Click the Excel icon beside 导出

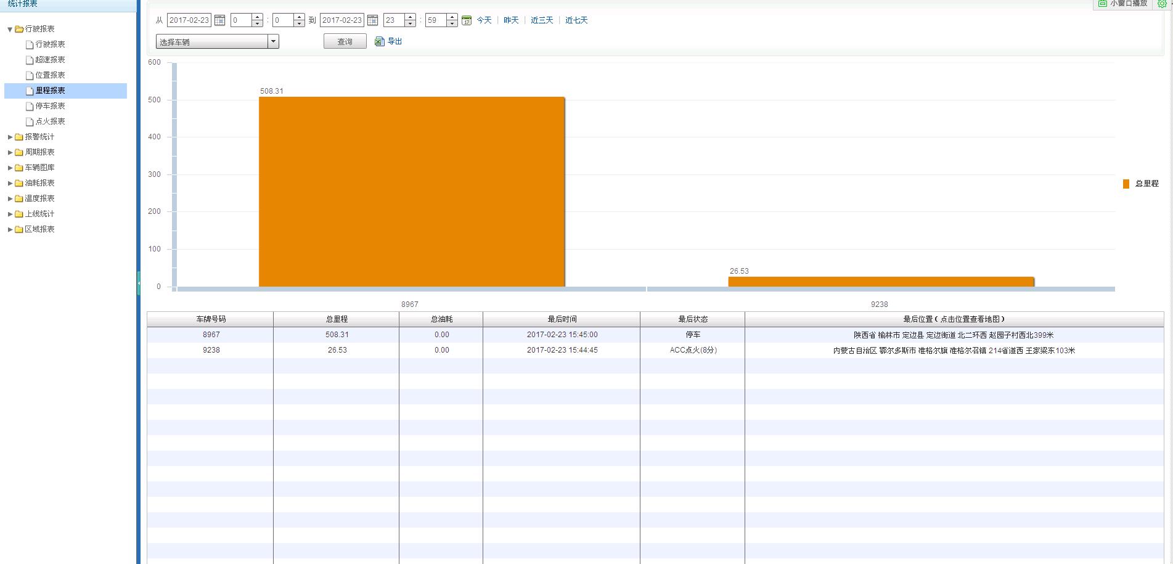(x=378, y=41)
